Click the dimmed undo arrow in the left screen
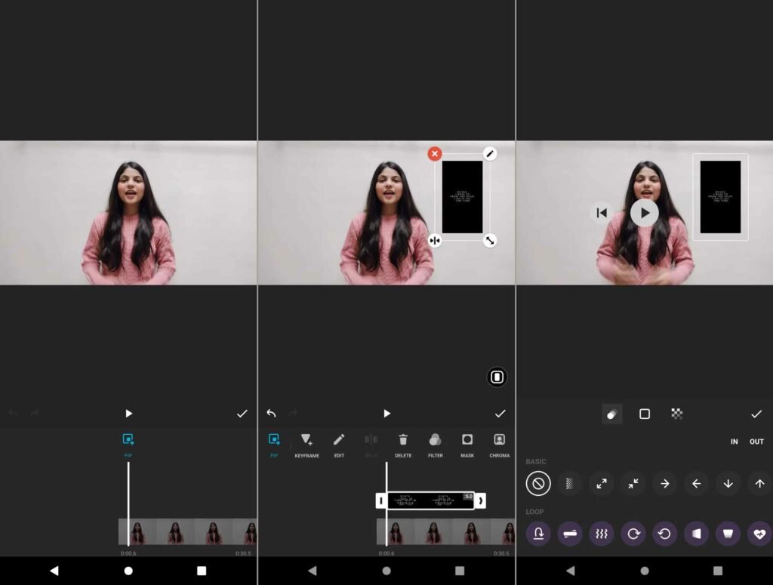Image resolution: width=773 pixels, height=585 pixels. pos(14,413)
